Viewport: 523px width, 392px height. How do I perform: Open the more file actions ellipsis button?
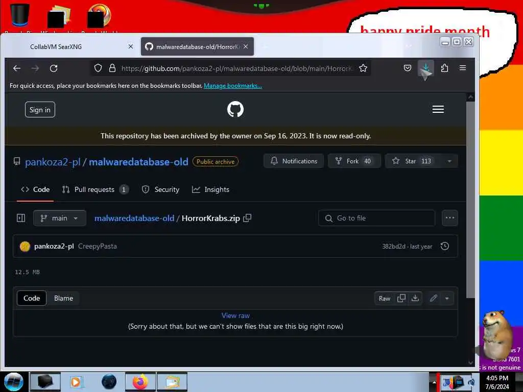[x=449, y=218]
